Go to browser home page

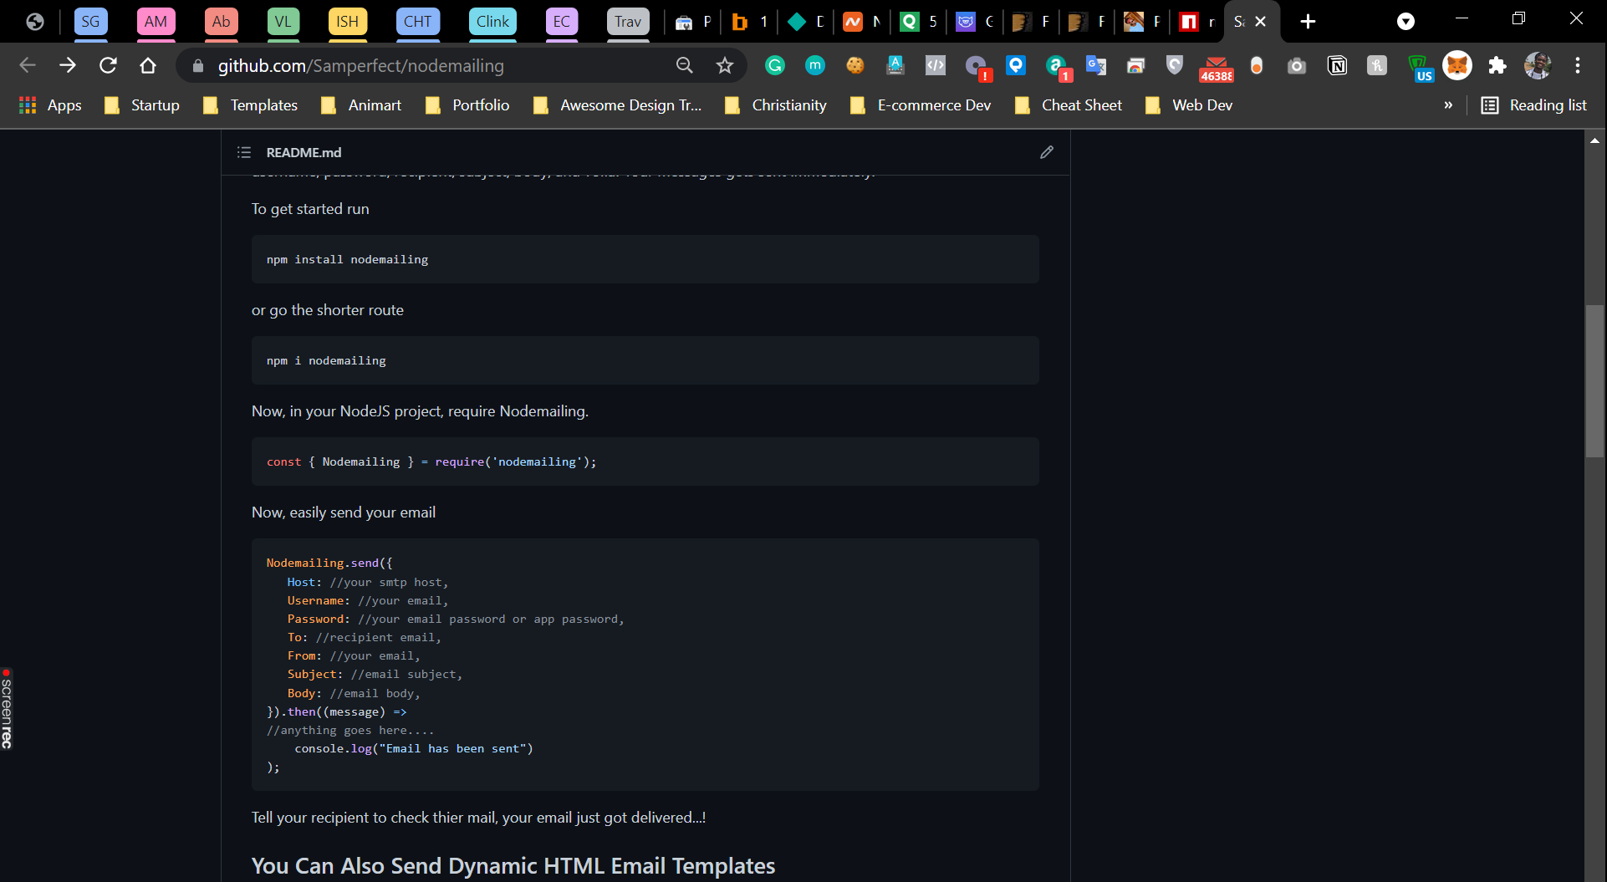pyautogui.click(x=148, y=65)
